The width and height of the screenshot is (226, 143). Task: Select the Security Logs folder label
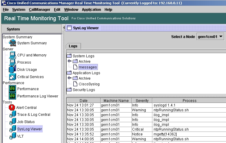84,90
